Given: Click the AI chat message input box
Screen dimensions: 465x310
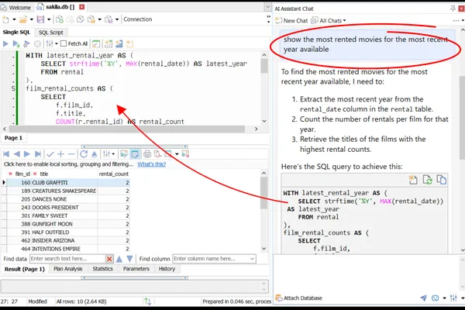Looking at the screenshot, I should click(x=367, y=272).
